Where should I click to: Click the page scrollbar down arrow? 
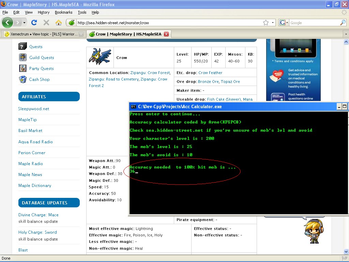point(346,252)
